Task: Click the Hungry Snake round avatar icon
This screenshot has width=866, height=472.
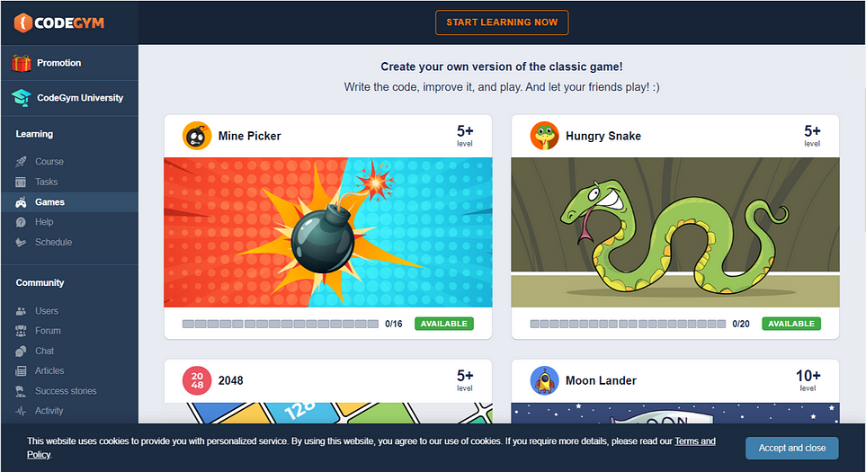Action: (545, 136)
